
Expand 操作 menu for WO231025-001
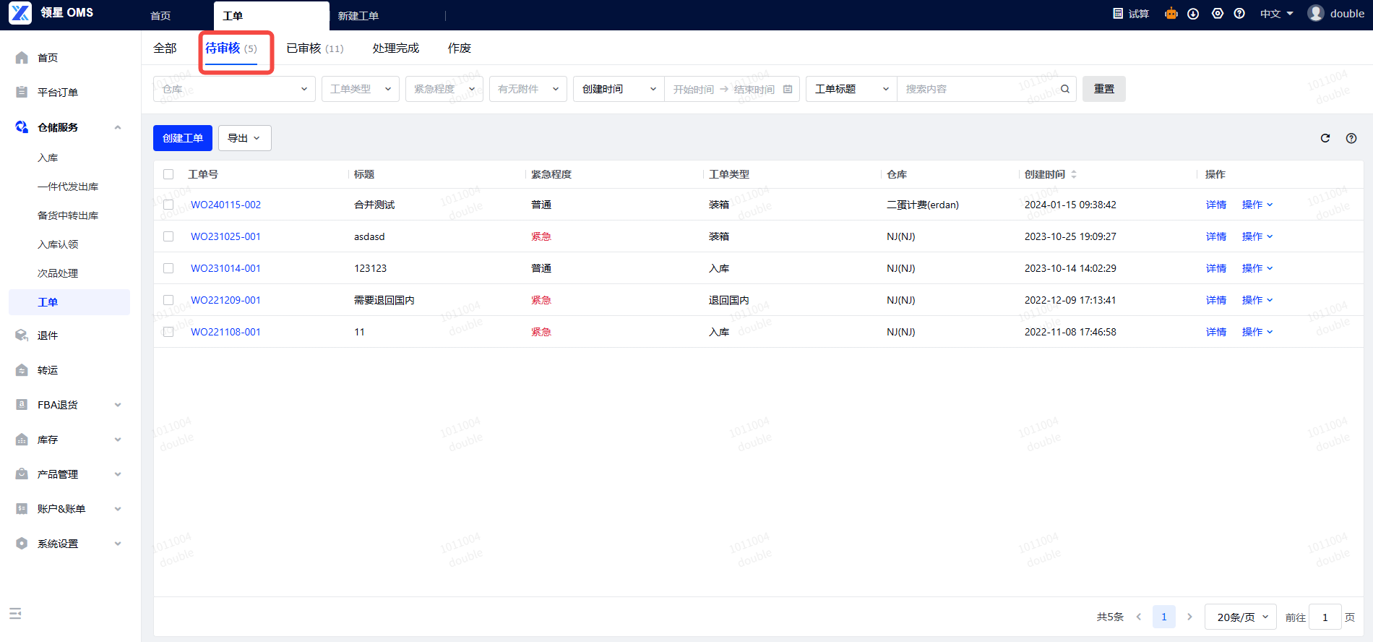1257,236
